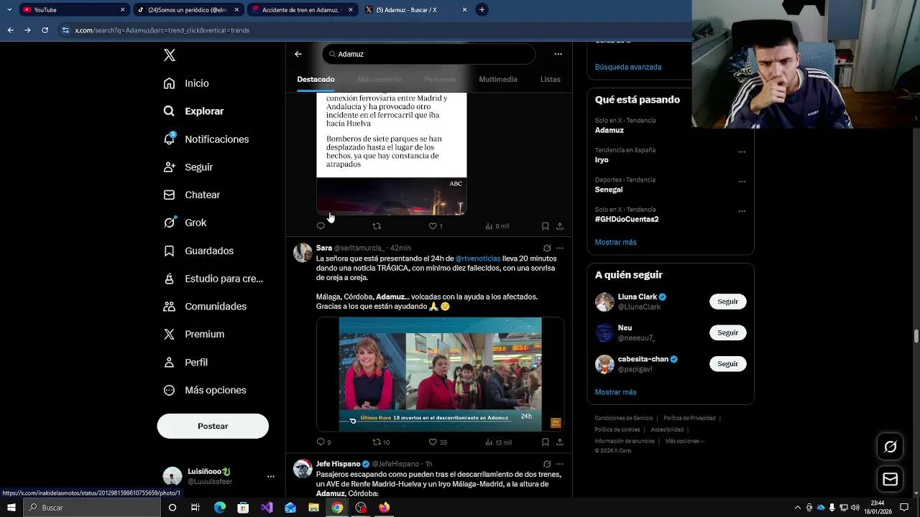Open Windows Start menu

(x=11, y=508)
